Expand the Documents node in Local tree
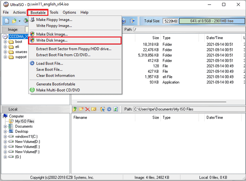 pyautogui.click(x=5, y=126)
